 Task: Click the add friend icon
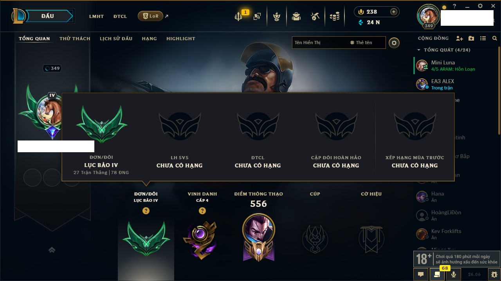pyautogui.click(x=460, y=38)
